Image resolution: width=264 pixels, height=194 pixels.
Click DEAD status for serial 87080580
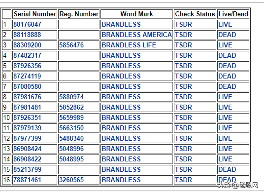point(227,87)
